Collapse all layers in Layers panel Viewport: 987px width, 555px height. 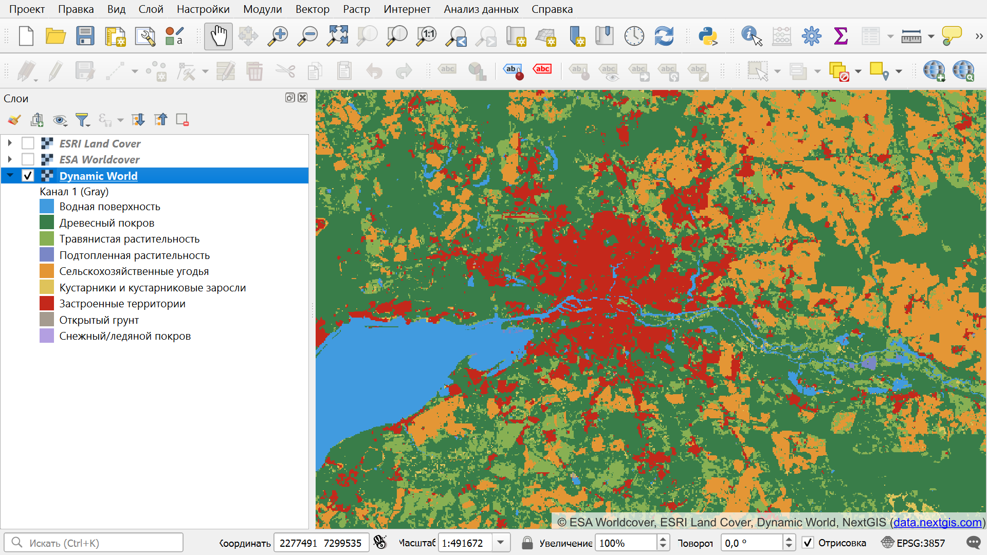click(x=160, y=120)
